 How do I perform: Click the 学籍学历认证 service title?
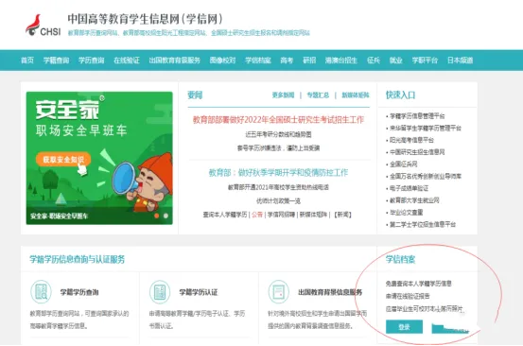tap(199, 292)
